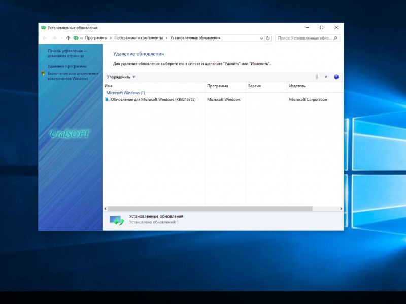Screen dimensions: 406x304
Task: Open Программы breadcrumb
Action: pyautogui.click(x=96, y=37)
